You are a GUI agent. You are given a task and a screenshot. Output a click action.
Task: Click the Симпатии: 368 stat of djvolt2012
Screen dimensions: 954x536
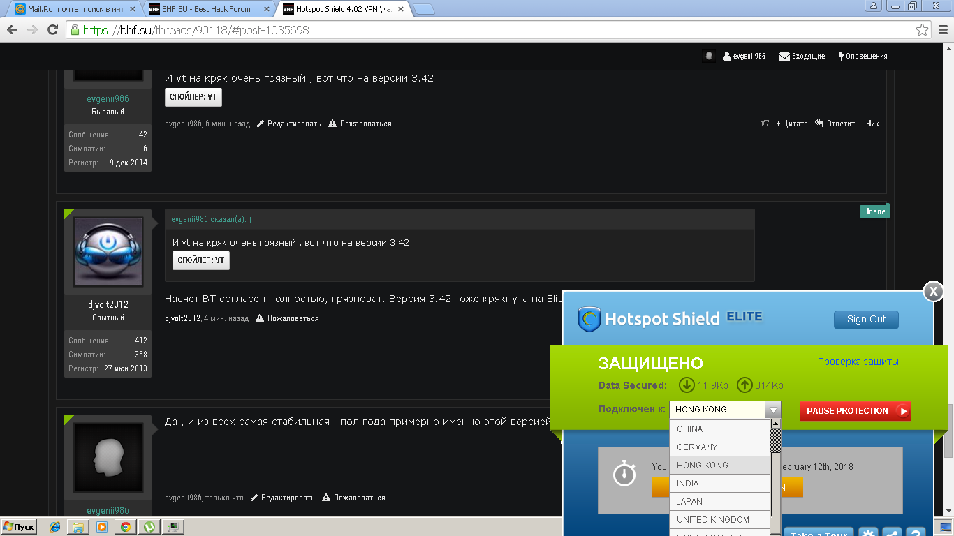[108, 355]
